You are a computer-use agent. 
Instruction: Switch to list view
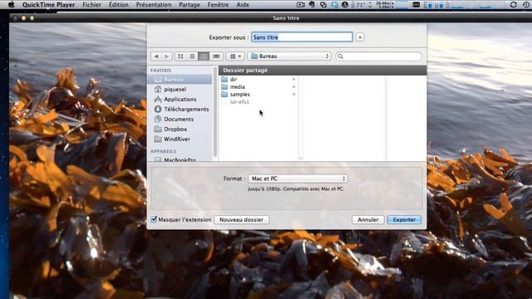coord(192,56)
